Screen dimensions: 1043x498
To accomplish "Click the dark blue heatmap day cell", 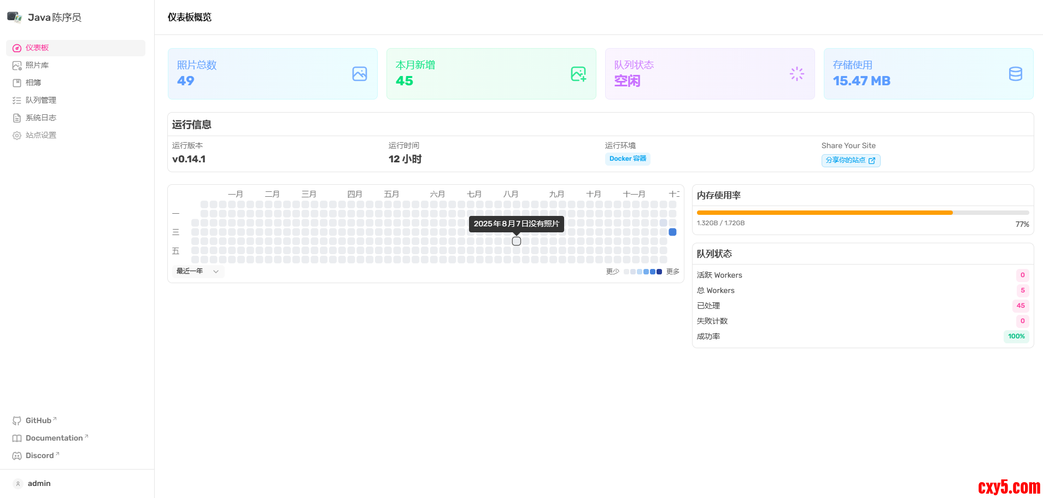I will 672,232.
